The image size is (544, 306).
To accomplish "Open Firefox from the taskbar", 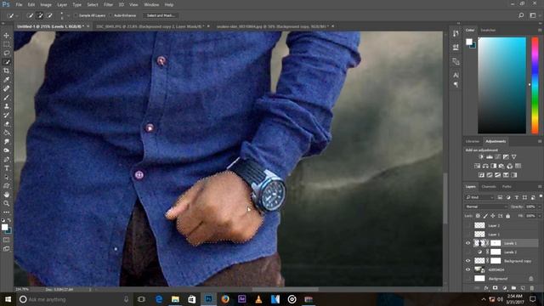I will click(225, 299).
